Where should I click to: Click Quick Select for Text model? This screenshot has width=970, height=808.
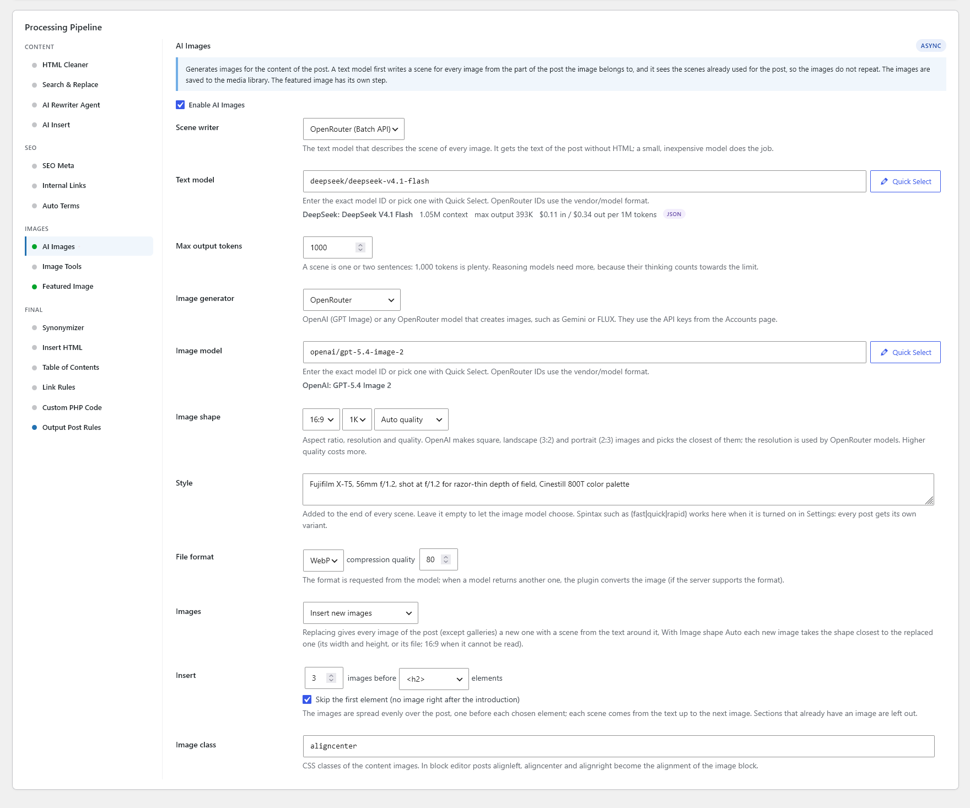pos(906,181)
